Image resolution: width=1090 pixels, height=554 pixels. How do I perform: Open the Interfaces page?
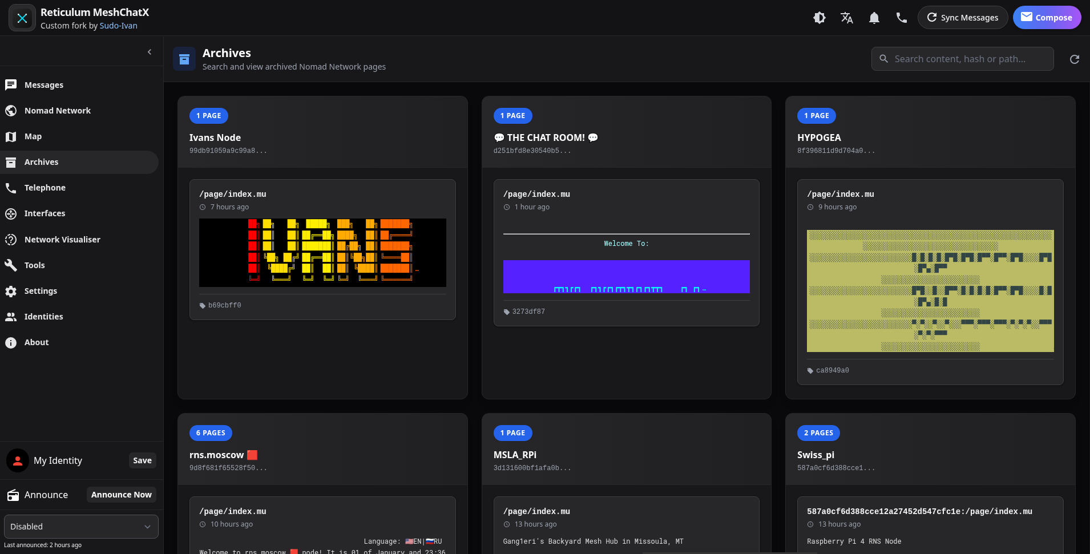[45, 213]
